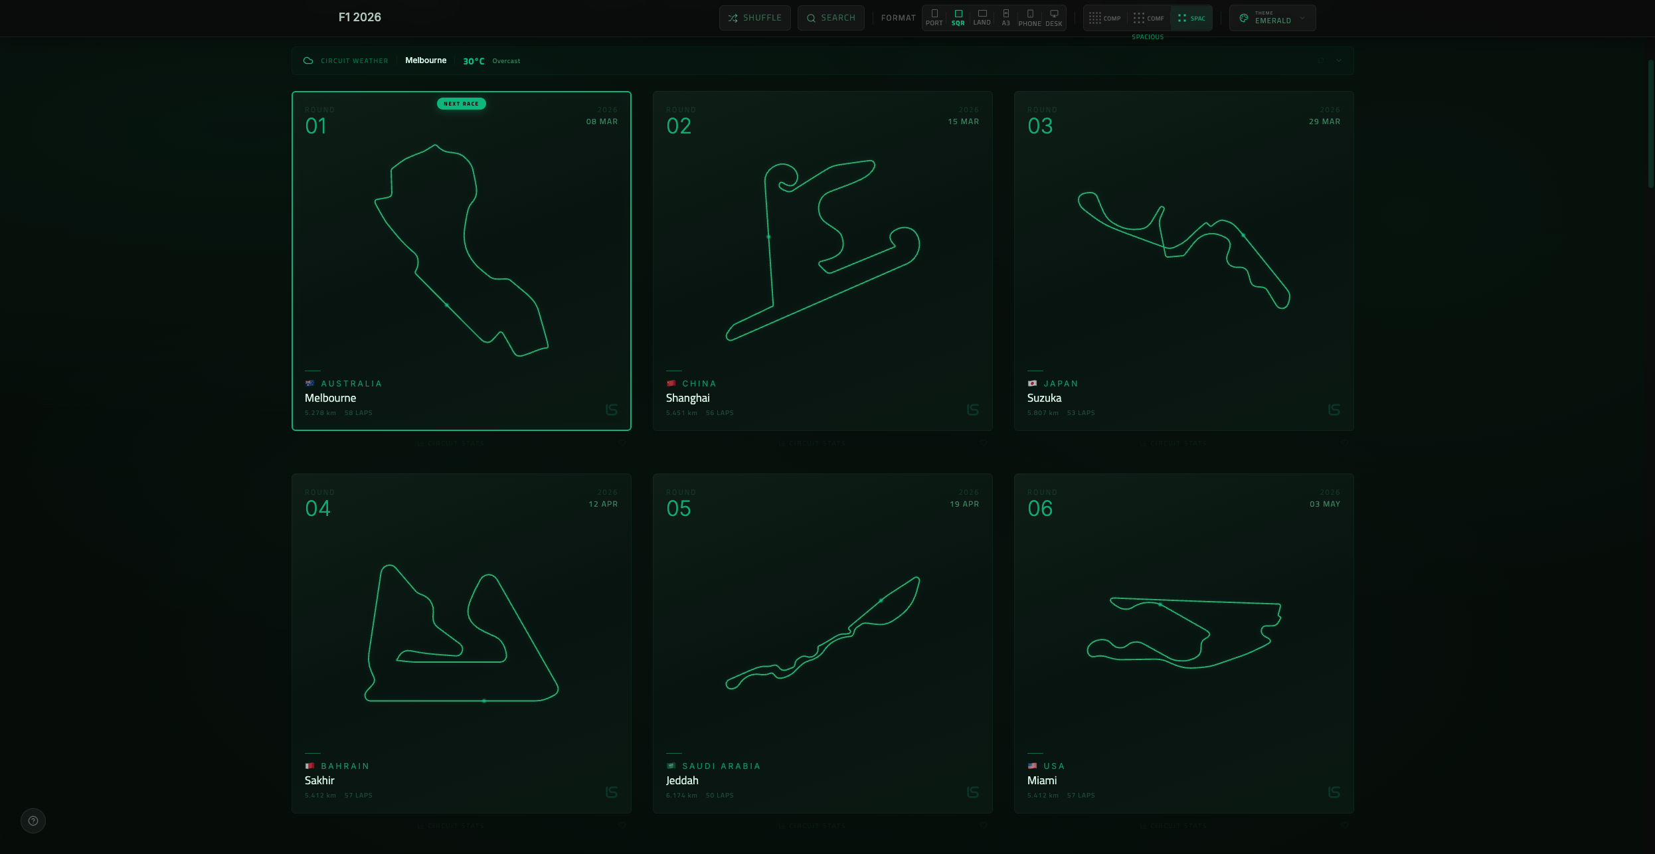This screenshot has width=1655, height=854.
Task: Open Circuit Stats under Melbourne card
Action: point(451,443)
